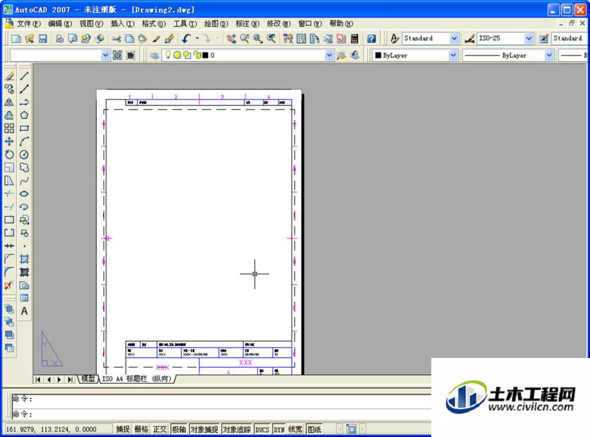
Task: Pick the Polygon drawing tool
Action: pos(24,116)
